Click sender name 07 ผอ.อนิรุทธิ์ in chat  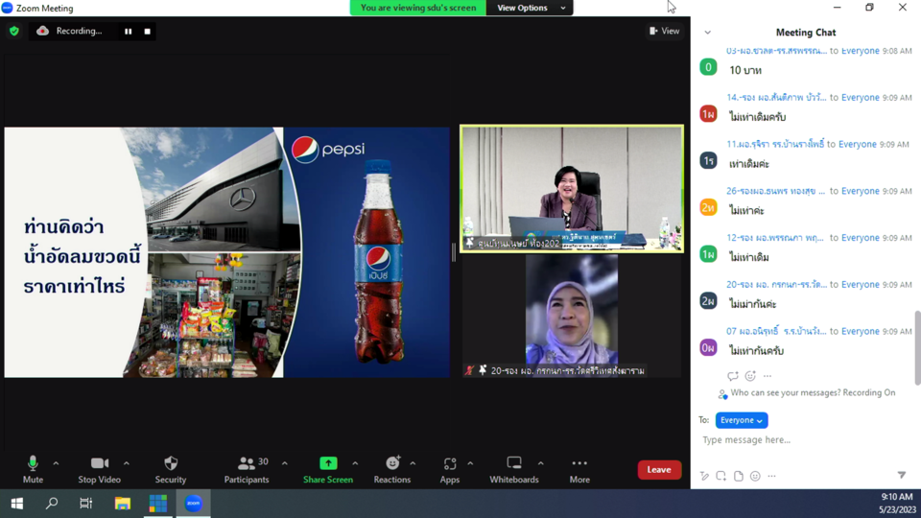point(776,331)
